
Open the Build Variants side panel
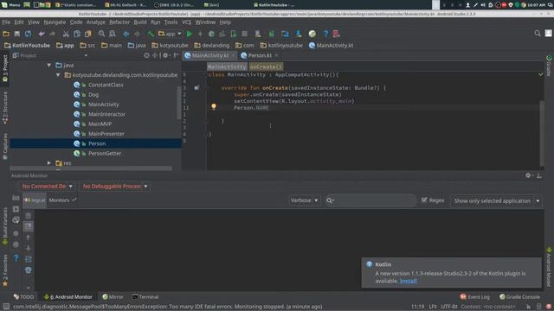coord(5,225)
